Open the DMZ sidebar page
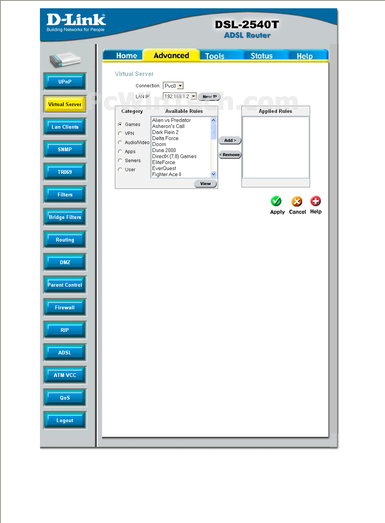This screenshot has width=385, height=523. pos(65,262)
